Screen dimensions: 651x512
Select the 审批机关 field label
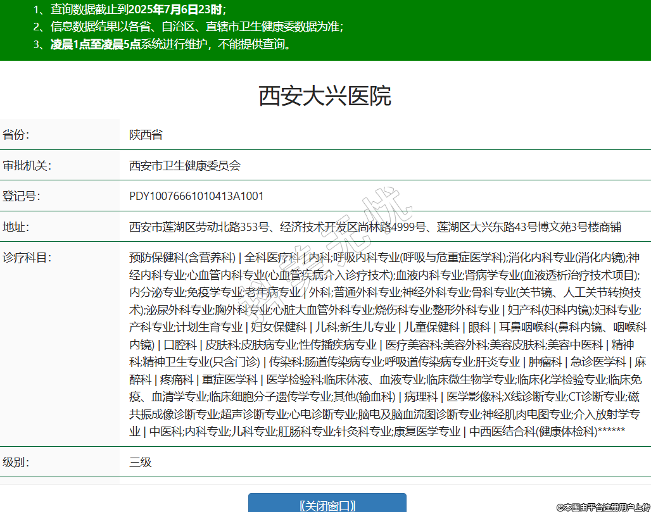27,166
